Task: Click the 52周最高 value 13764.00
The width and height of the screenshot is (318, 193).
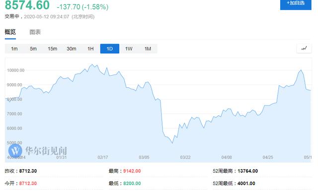Action: (x=247, y=171)
